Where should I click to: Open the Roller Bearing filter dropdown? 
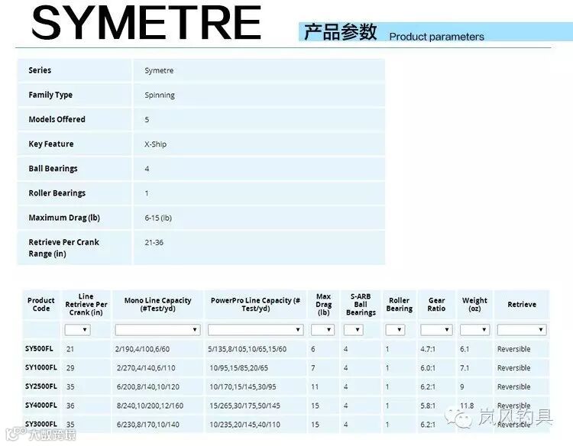coord(396,330)
